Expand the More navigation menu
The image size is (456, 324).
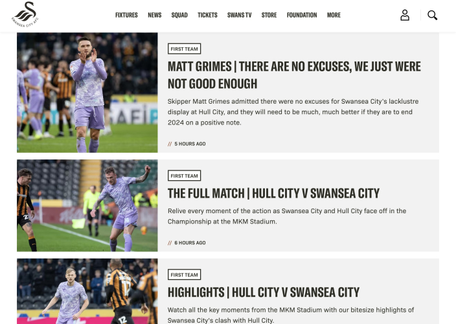(x=334, y=15)
